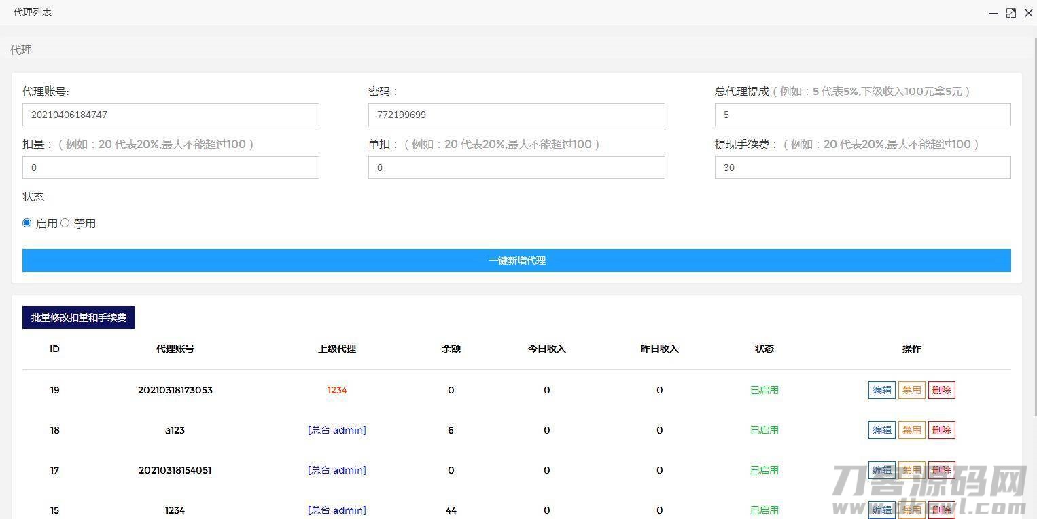Viewport: 1037px width, 519px height.
Task: Click 禁用 for agent a123
Action: pyautogui.click(x=911, y=429)
